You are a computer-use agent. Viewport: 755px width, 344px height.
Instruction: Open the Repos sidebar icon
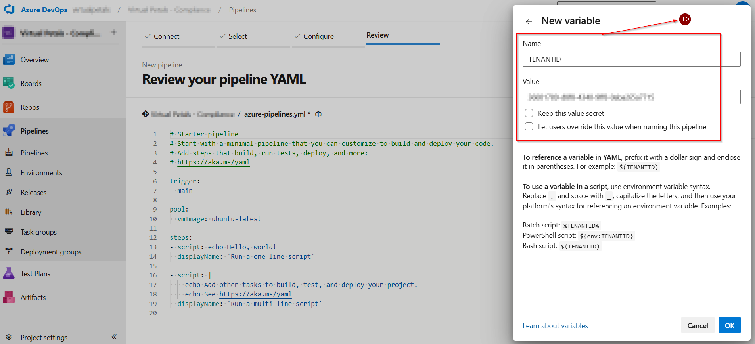tap(9, 107)
